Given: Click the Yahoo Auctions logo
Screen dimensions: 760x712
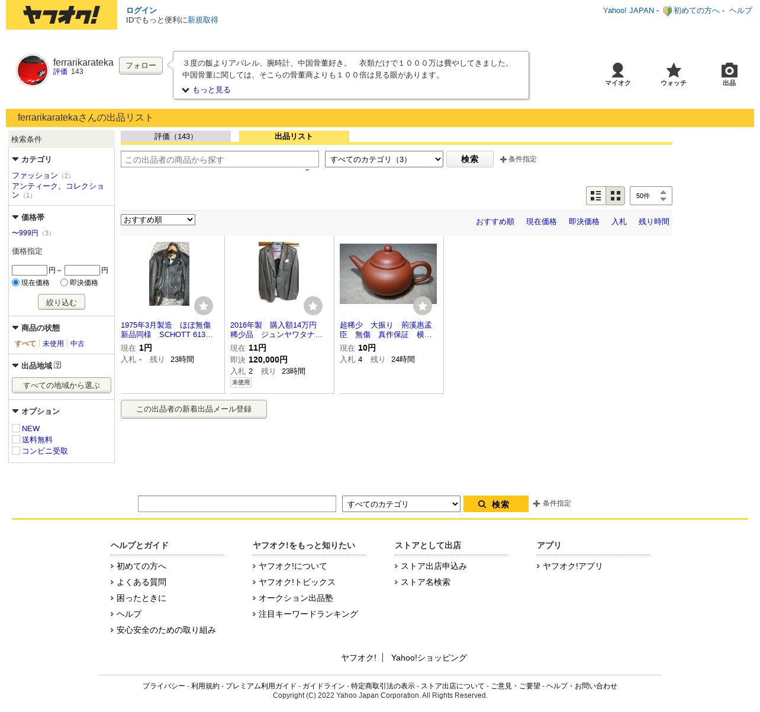Looking at the screenshot, I should [62, 15].
